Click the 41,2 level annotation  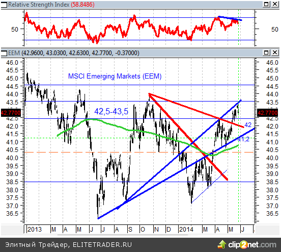point(243,139)
